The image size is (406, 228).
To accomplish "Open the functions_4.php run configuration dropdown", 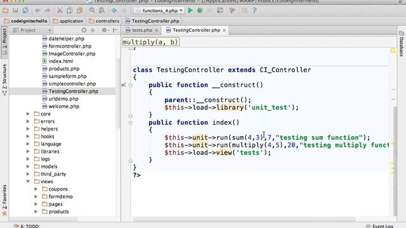I will [159, 11].
